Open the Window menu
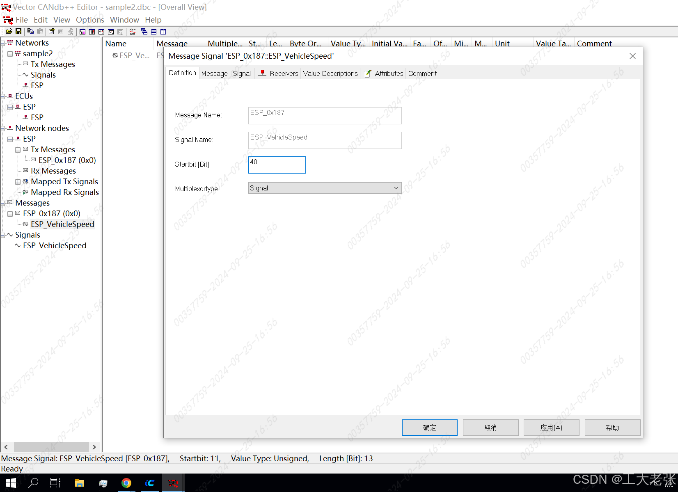The width and height of the screenshot is (678, 492). pos(124,20)
